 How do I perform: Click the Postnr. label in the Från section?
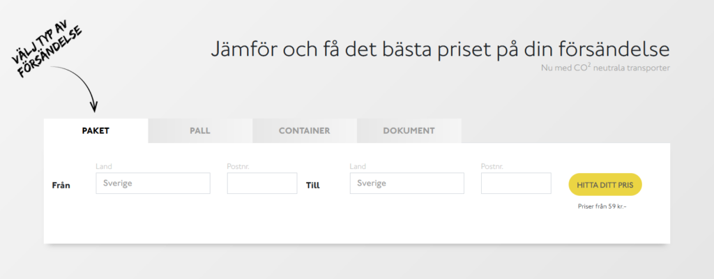[238, 167]
